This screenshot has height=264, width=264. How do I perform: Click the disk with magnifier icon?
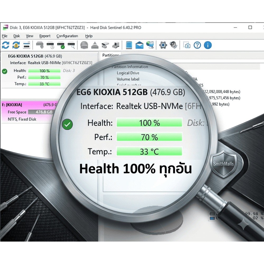click(71, 45)
